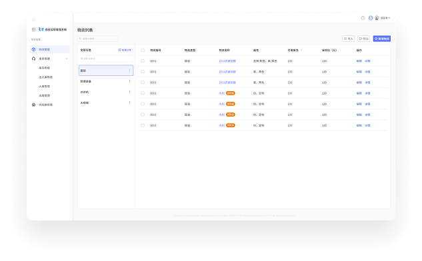
Task: Select the 大喇叭 category
Action: 106,103
